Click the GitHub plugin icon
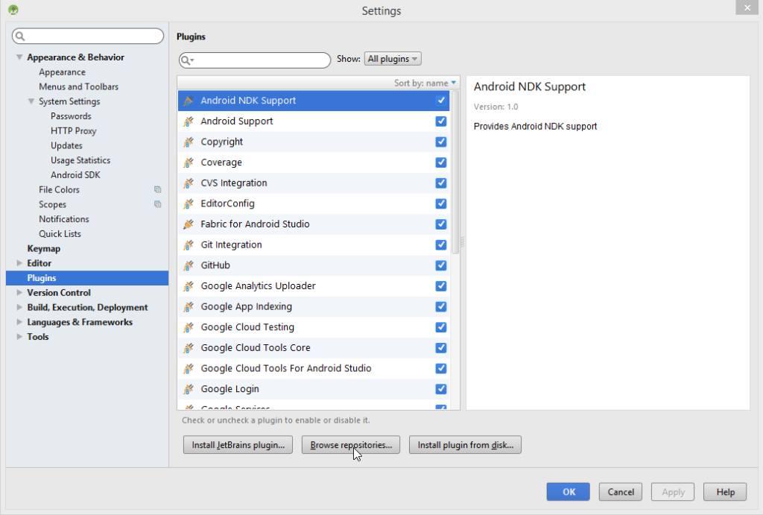The image size is (763, 515). pyautogui.click(x=188, y=265)
